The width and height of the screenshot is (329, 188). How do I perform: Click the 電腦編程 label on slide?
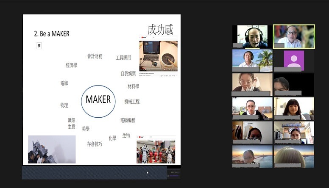[128, 120]
